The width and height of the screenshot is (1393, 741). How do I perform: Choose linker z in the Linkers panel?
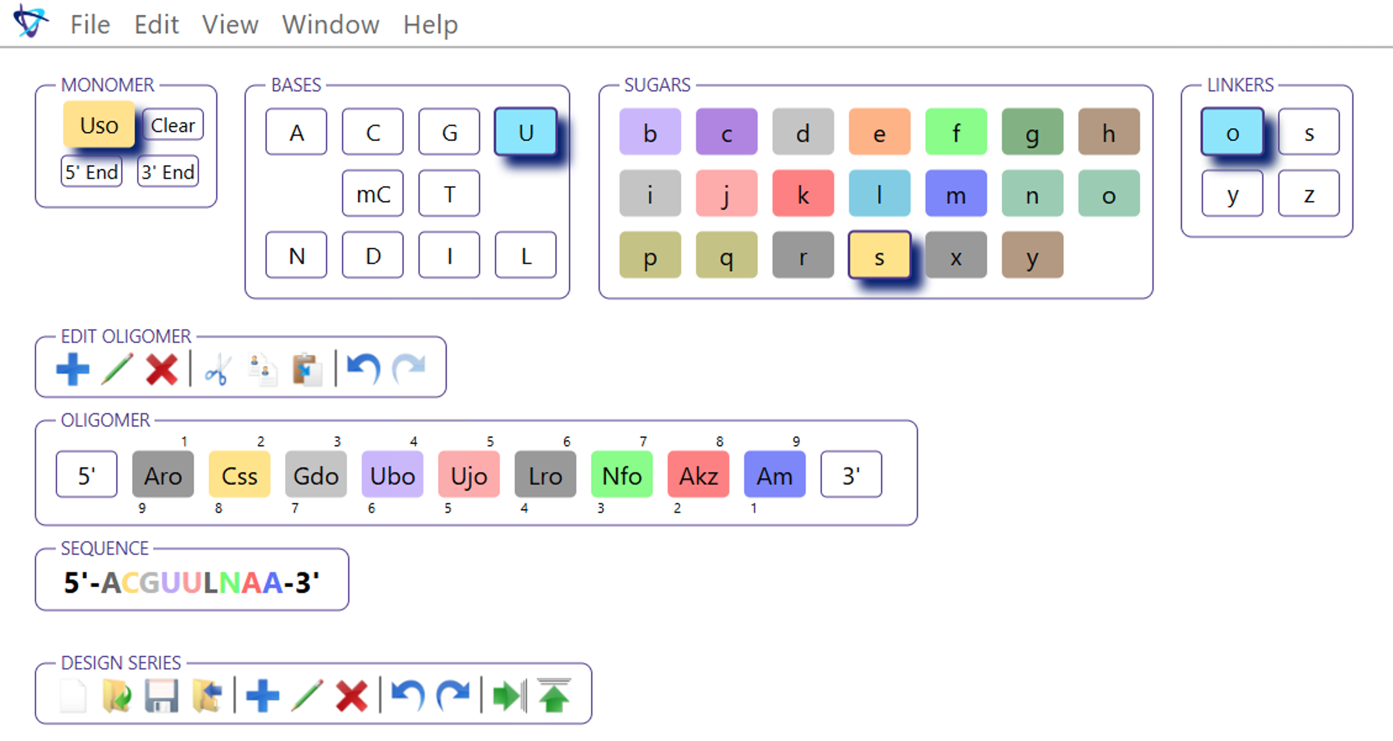1308,194
